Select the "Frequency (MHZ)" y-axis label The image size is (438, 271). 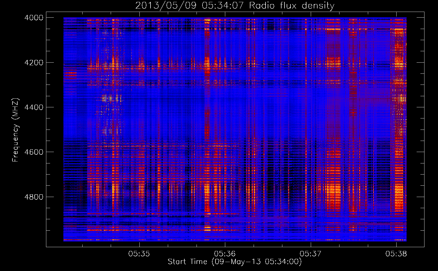click(16, 130)
